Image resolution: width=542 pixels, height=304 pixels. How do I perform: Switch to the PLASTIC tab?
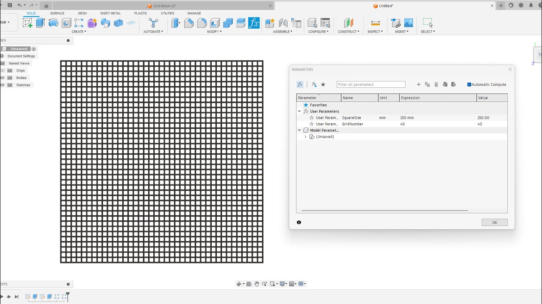point(141,13)
